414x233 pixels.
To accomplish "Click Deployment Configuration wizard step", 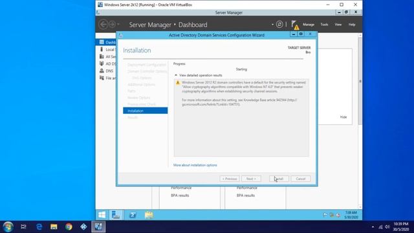I will [147, 65].
